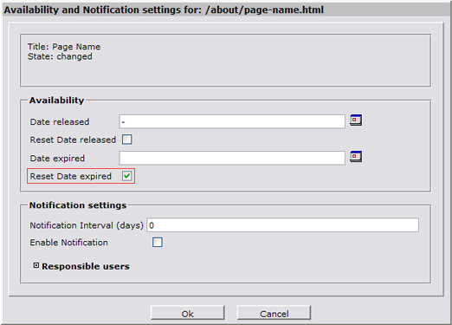The image size is (452, 325).
Task: Click the 'Notification Interval (days)' label
Action: pos(87,225)
